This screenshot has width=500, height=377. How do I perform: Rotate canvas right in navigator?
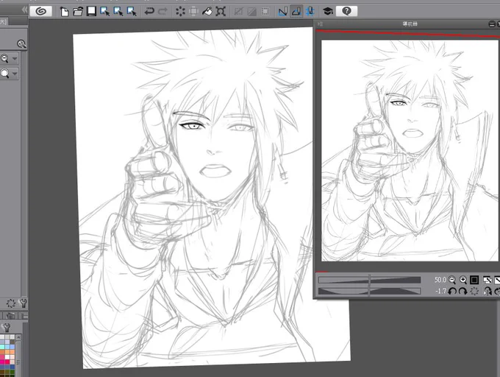tap(463, 291)
